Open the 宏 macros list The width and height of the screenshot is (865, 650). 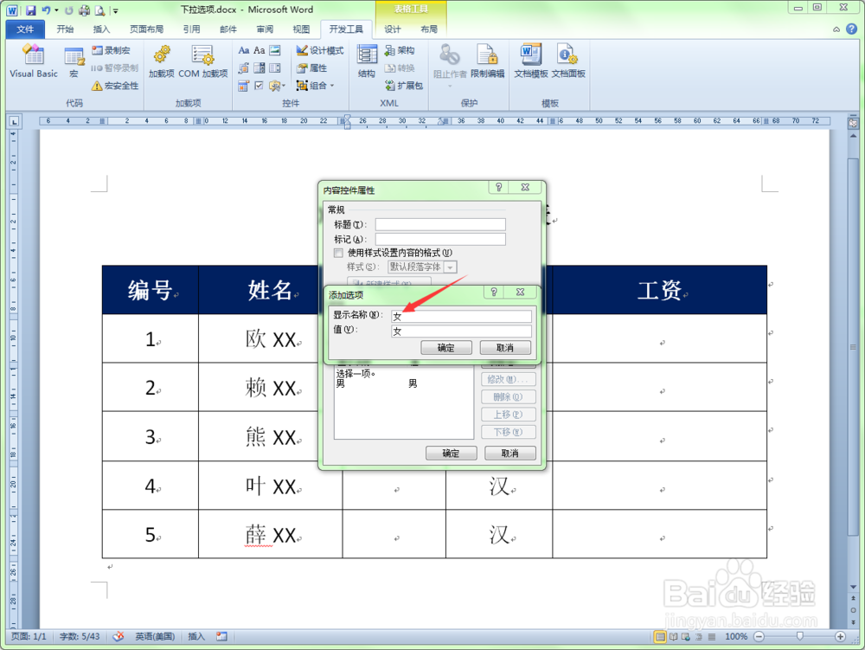pyautogui.click(x=74, y=61)
